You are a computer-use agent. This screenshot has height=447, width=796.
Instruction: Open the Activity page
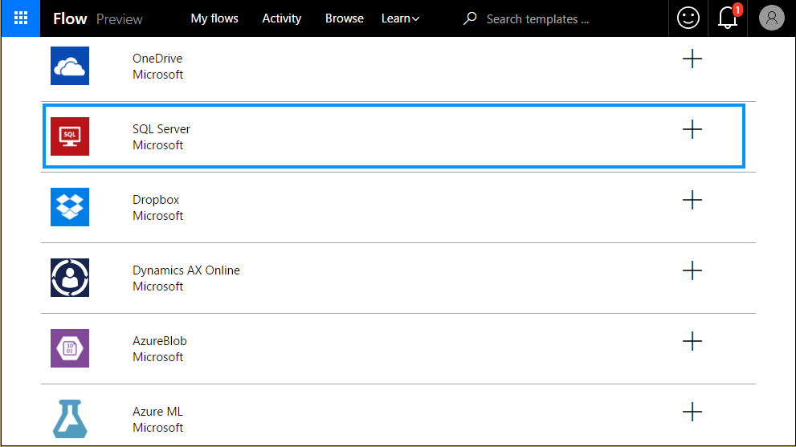pos(282,18)
